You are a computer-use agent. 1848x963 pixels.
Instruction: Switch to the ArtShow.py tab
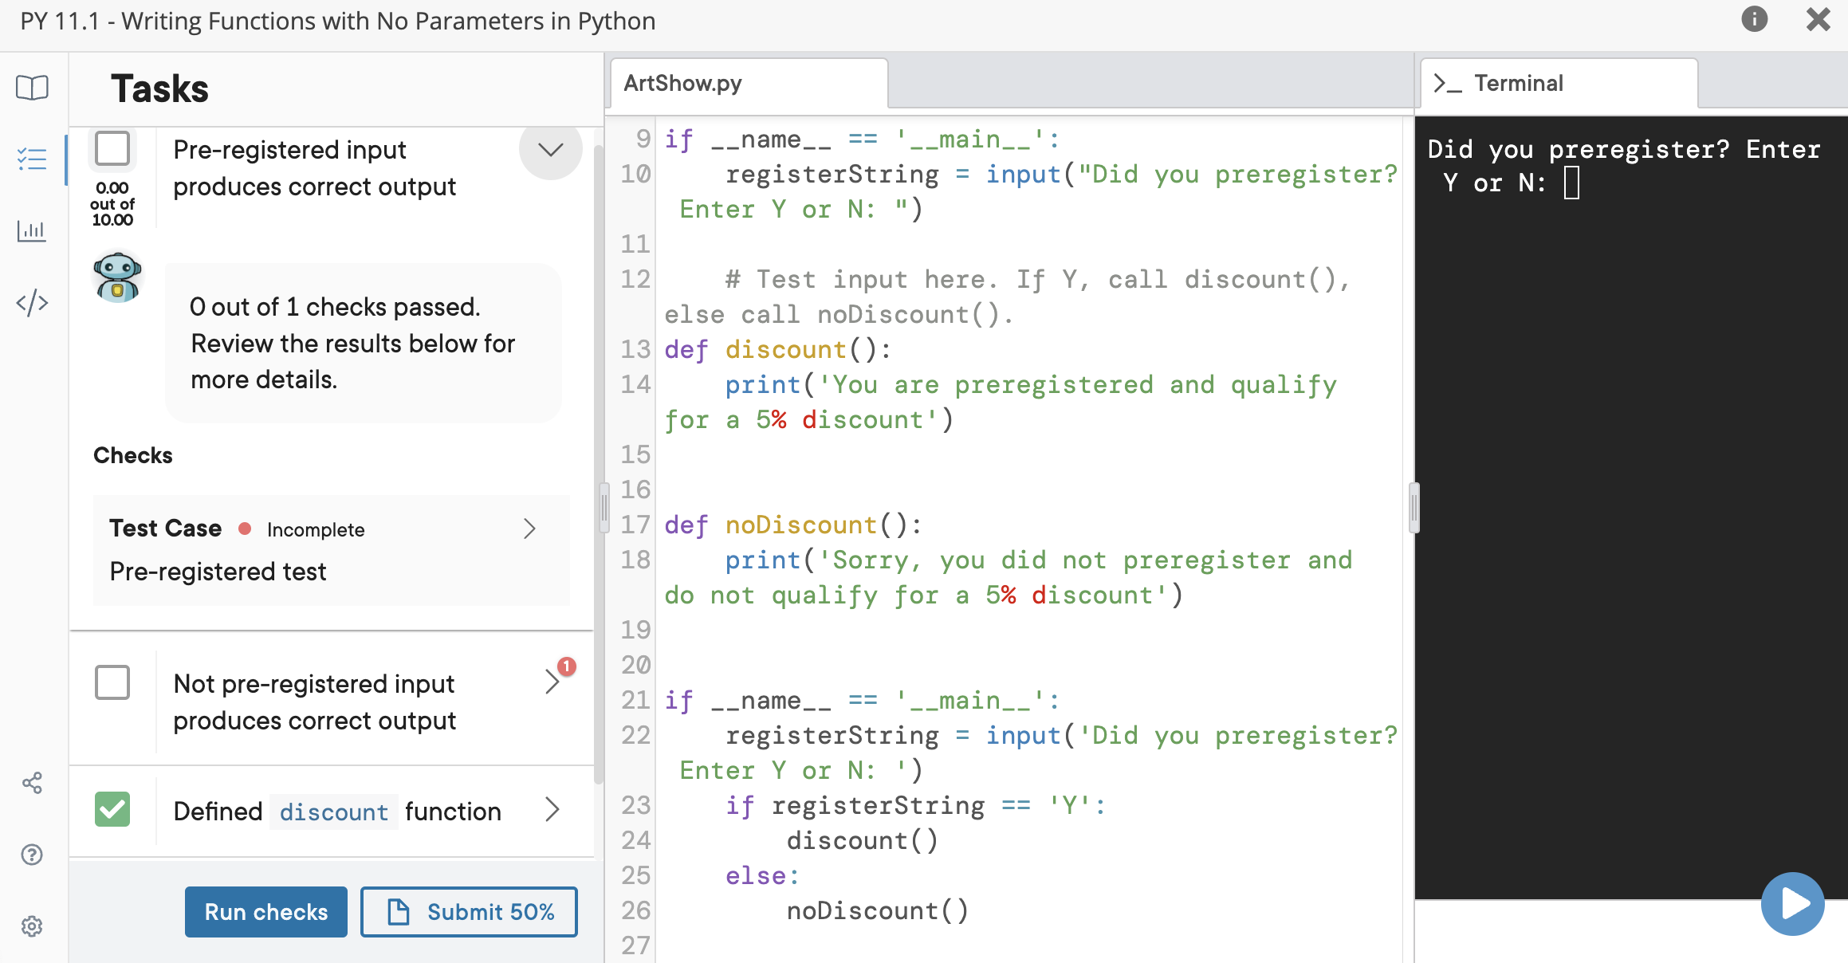682,82
